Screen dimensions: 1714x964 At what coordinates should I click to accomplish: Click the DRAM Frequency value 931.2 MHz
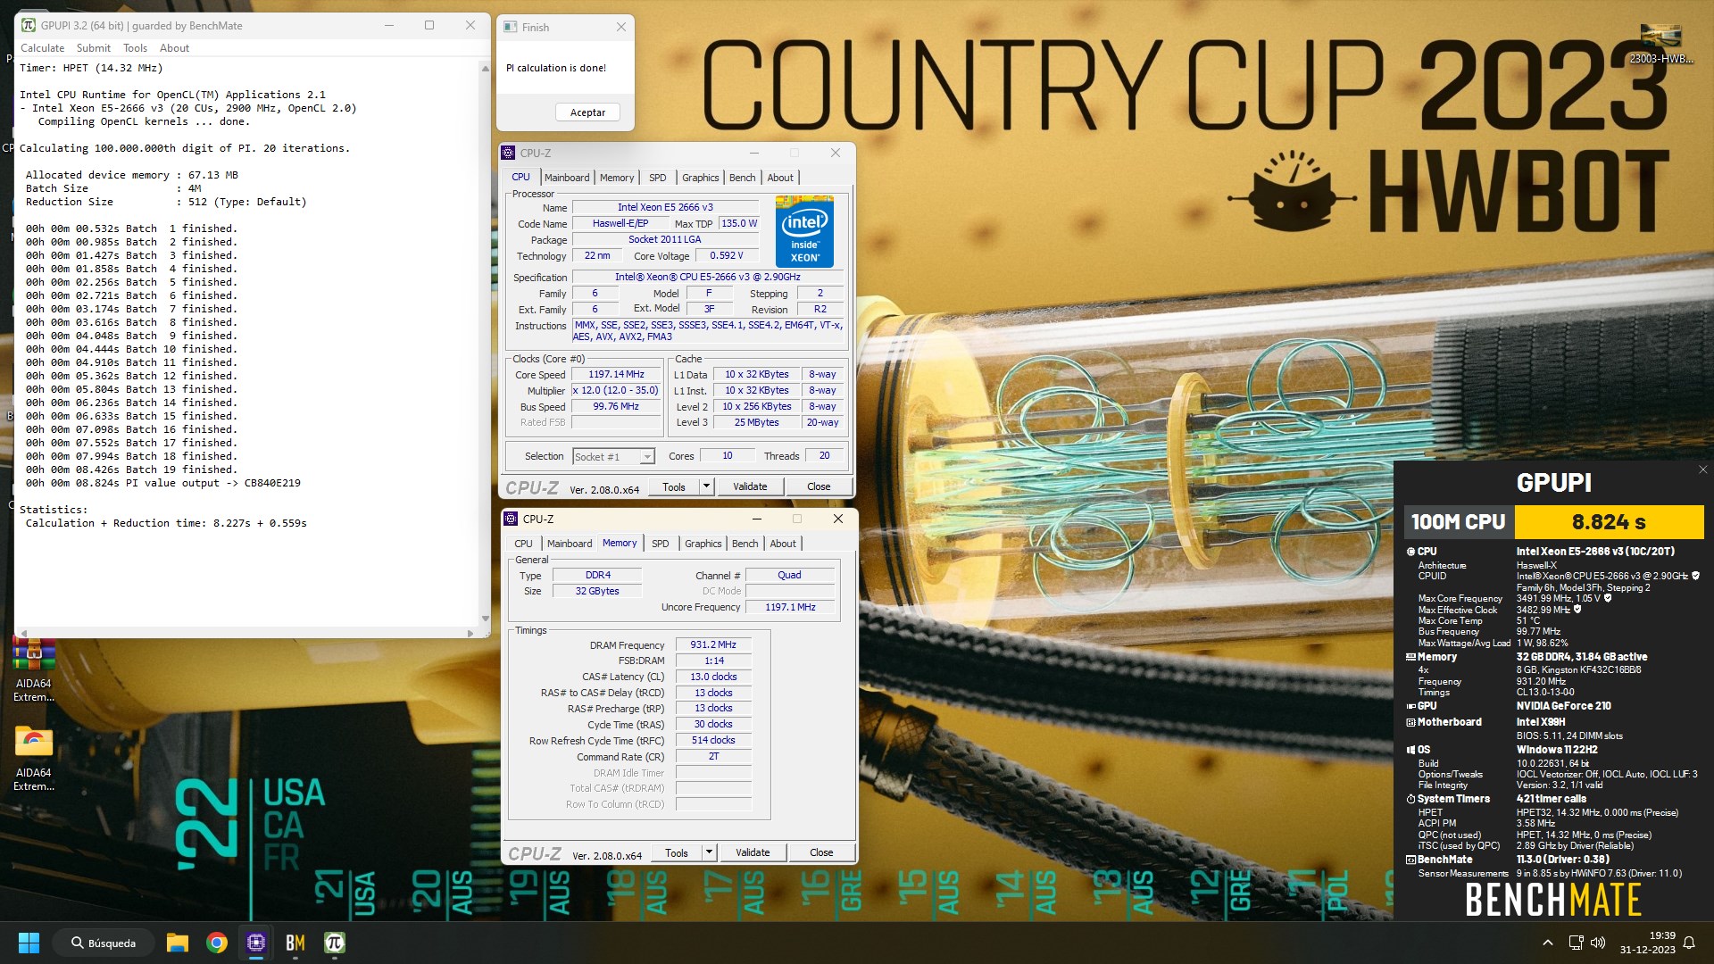(x=713, y=644)
